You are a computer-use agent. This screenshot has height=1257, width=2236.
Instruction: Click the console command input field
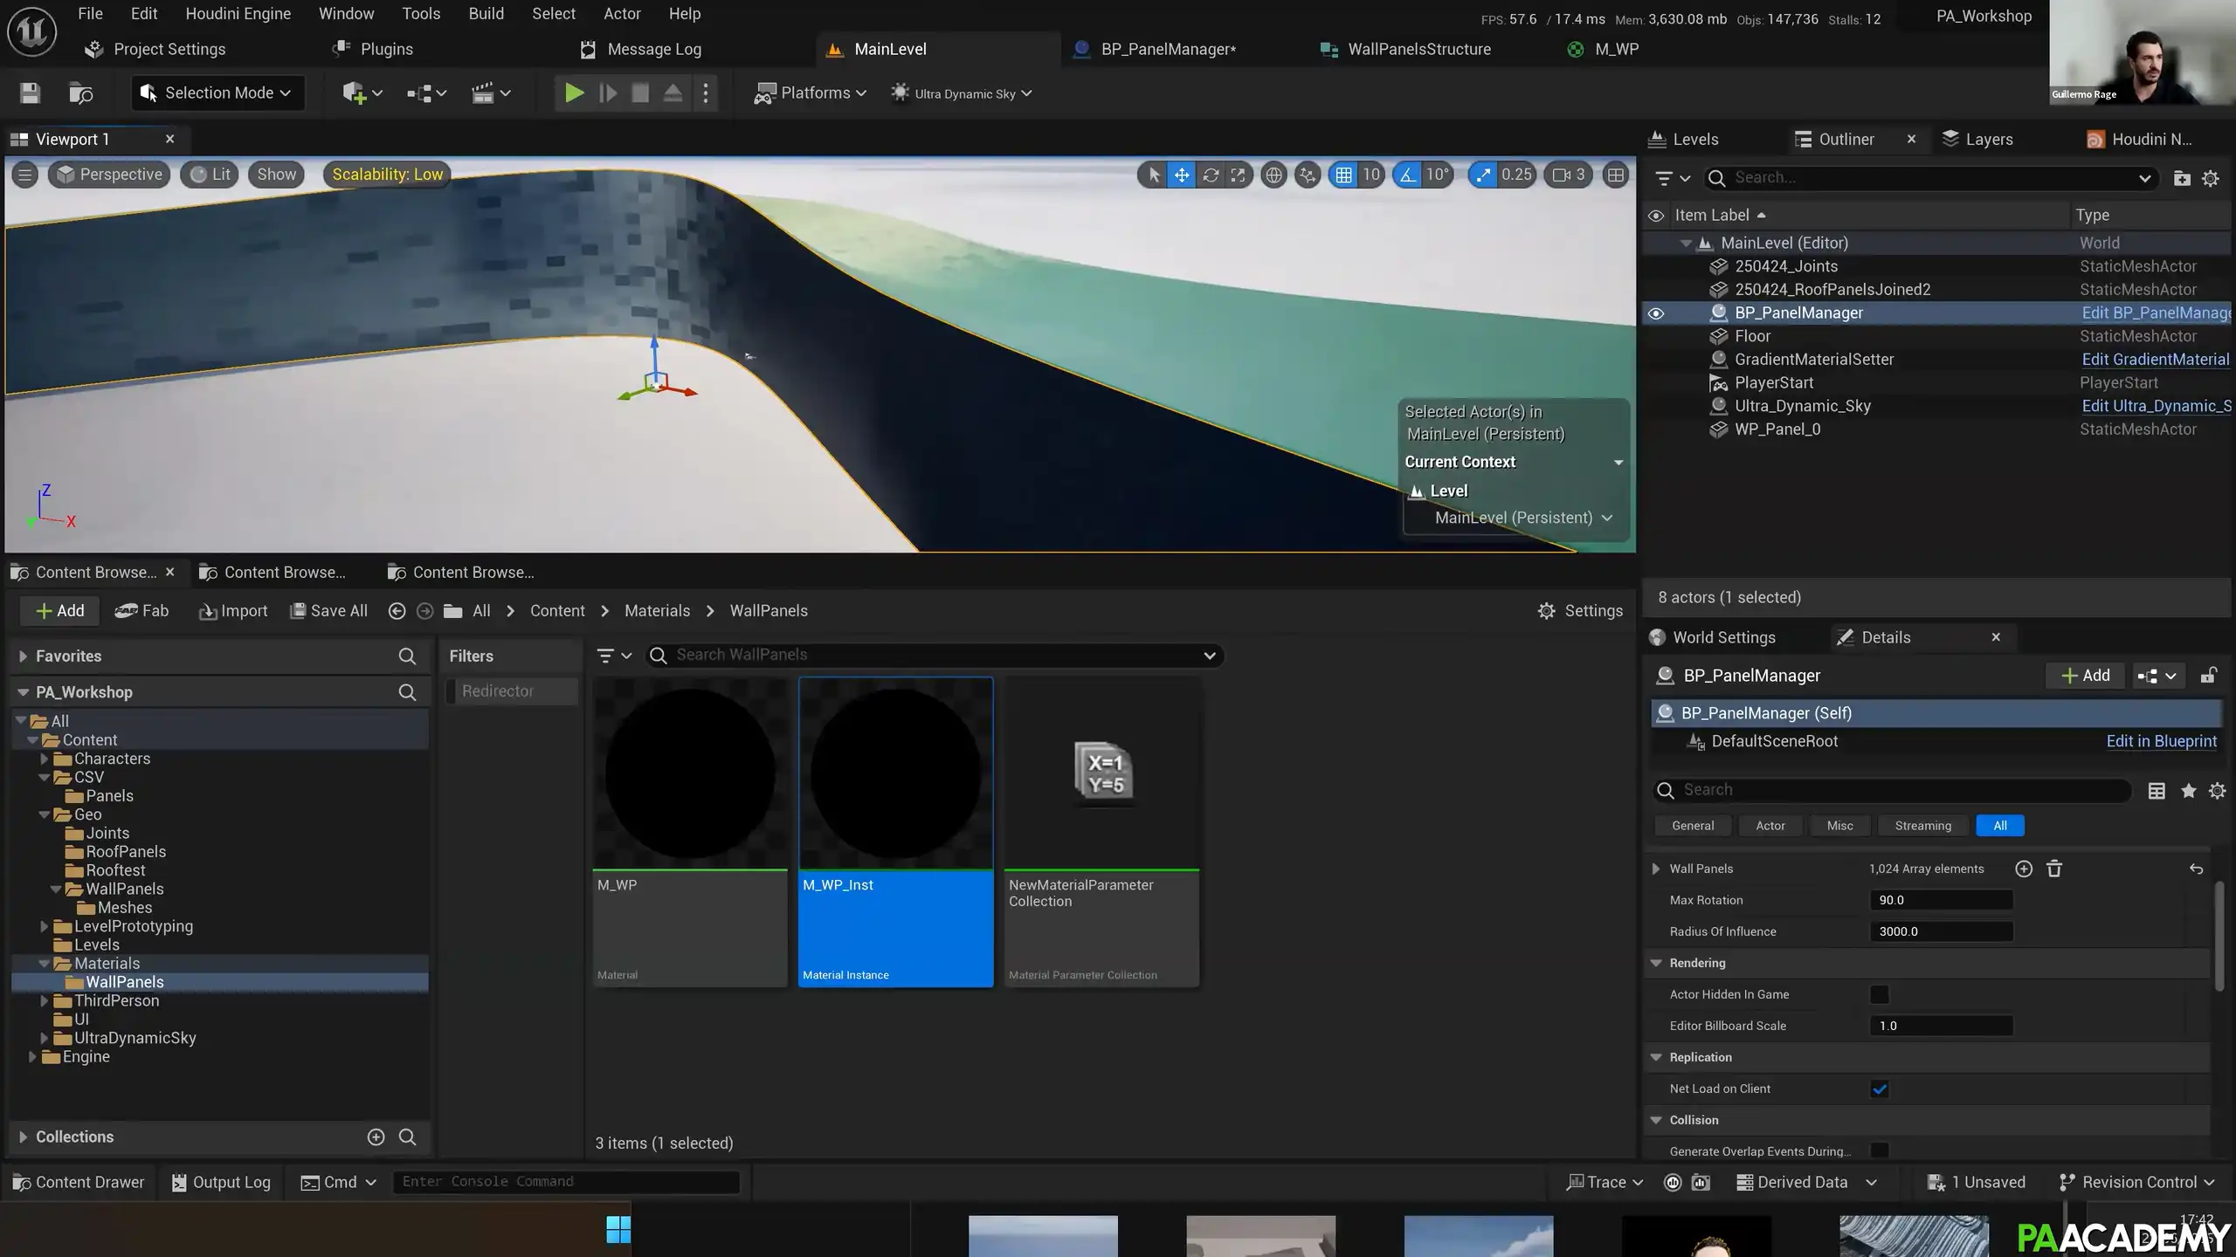coord(566,1182)
